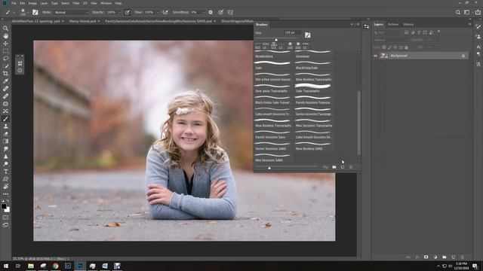Create new group in Layers panel
The width and height of the screenshot is (483, 271).
[445, 257]
